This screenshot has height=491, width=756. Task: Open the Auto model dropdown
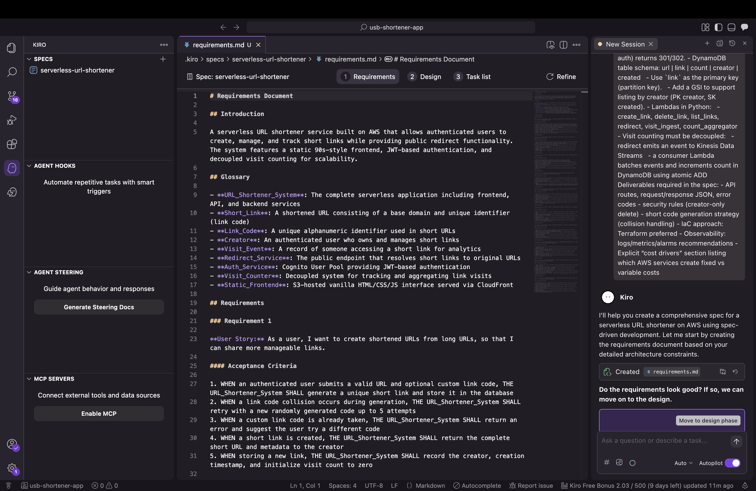(683, 463)
